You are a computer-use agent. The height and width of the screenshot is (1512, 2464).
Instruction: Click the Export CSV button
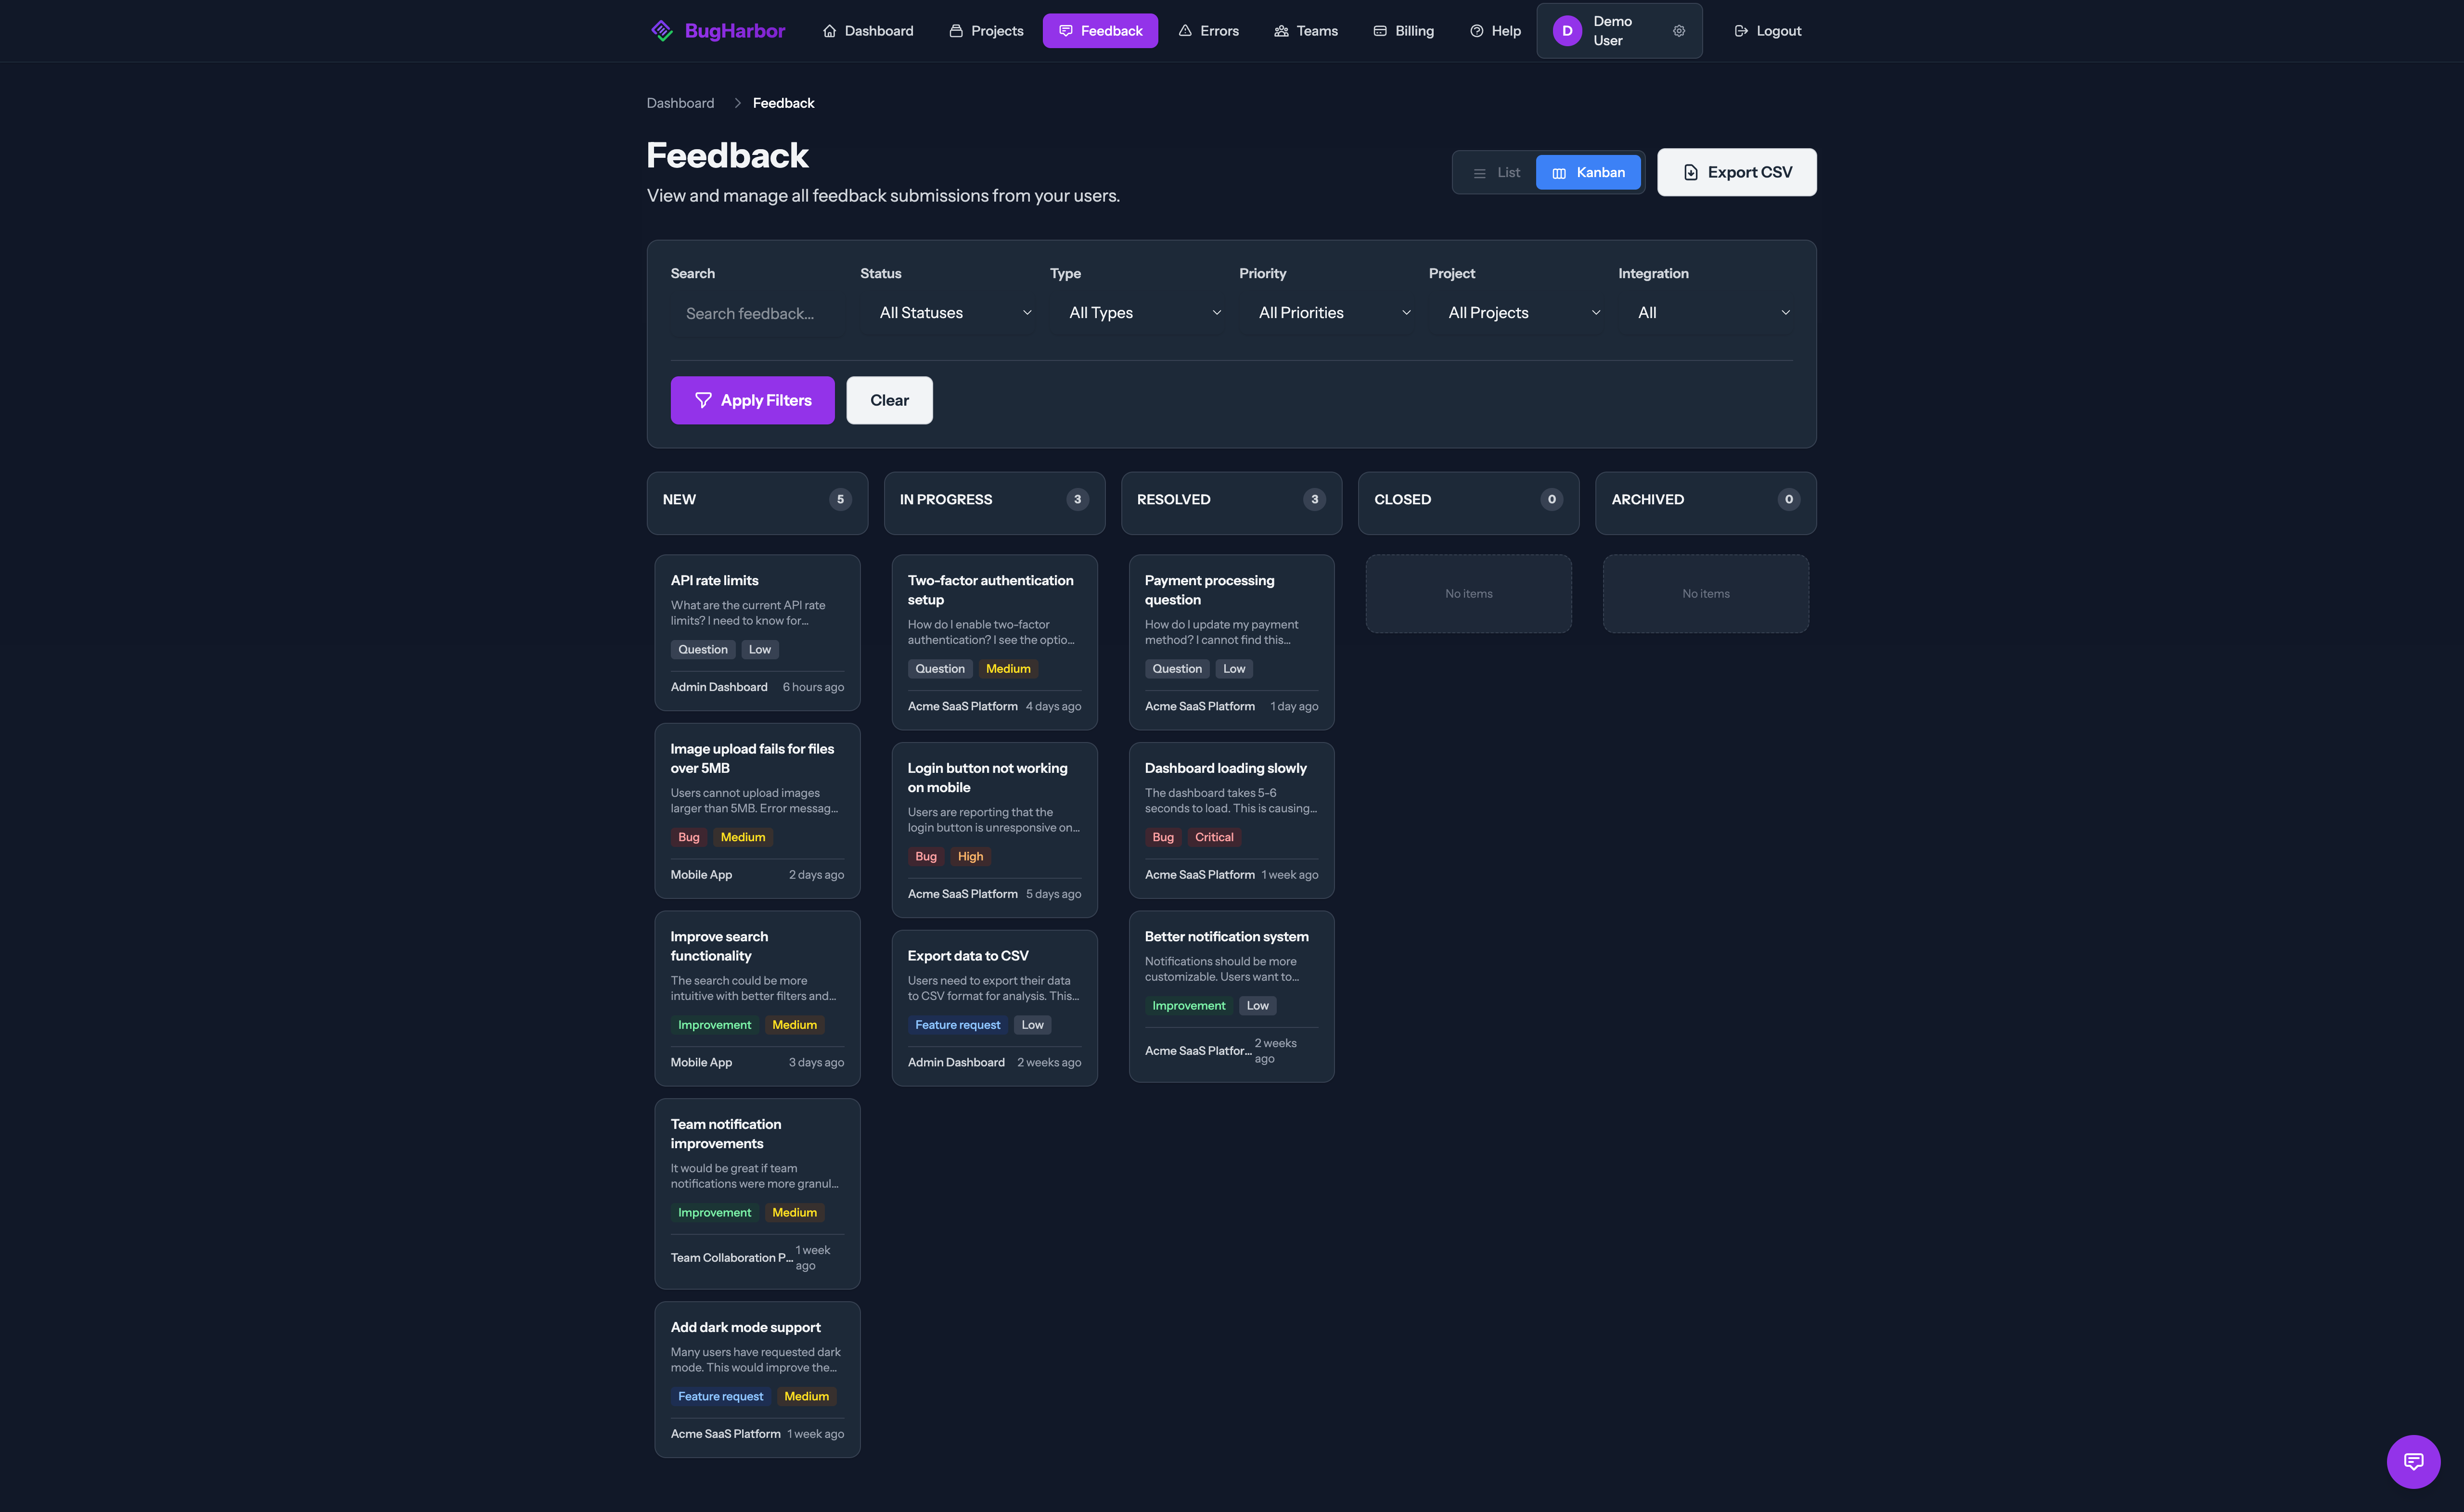coord(1736,171)
